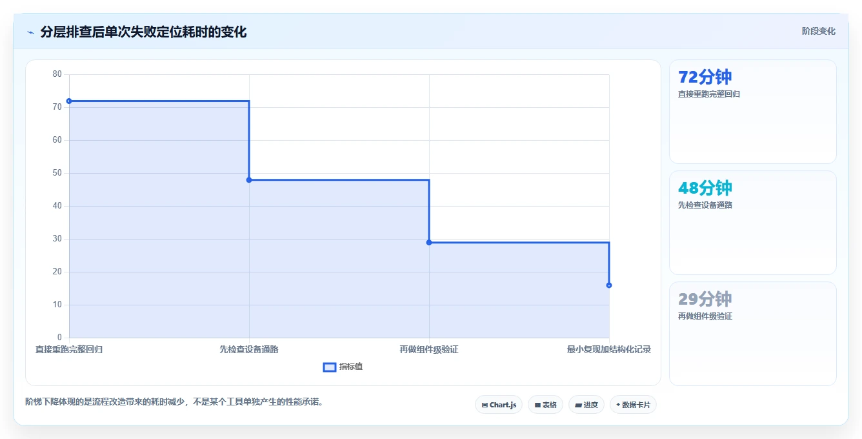Open the 29分钟 data card

coord(752,334)
